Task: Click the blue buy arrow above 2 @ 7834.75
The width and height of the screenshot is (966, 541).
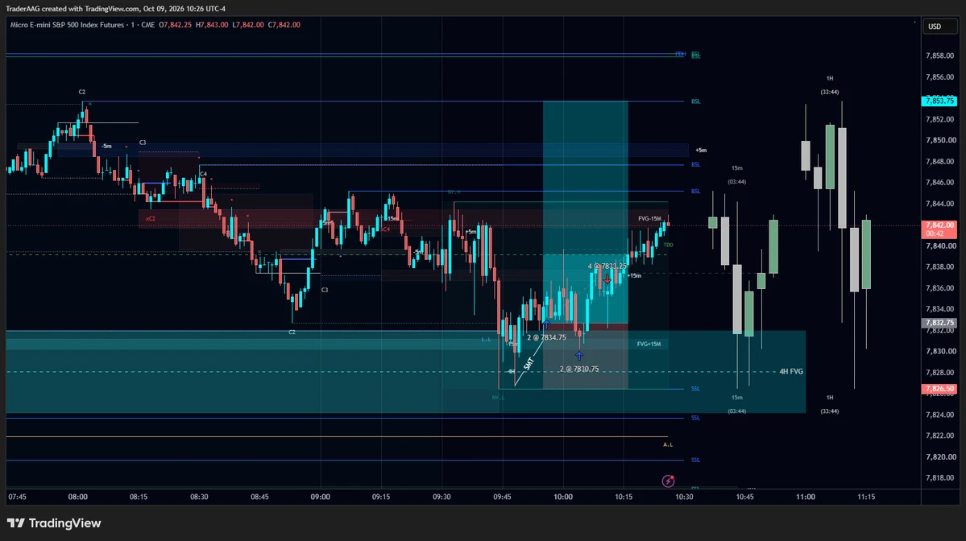Action: pyautogui.click(x=545, y=324)
